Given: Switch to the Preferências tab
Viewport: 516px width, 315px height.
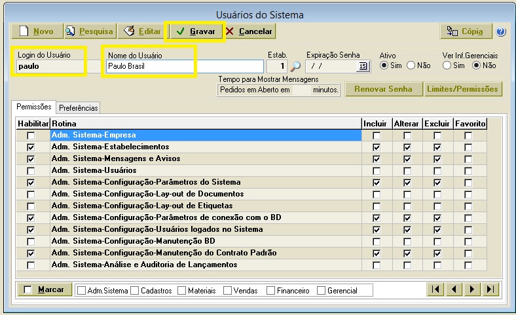Looking at the screenshot, I should point(79,107).
